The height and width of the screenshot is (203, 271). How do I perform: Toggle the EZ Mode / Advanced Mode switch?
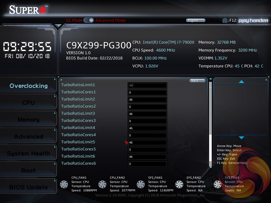coord(89,20)
